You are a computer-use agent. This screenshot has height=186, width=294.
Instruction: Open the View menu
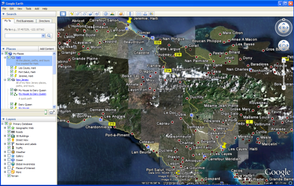[20, 8]
